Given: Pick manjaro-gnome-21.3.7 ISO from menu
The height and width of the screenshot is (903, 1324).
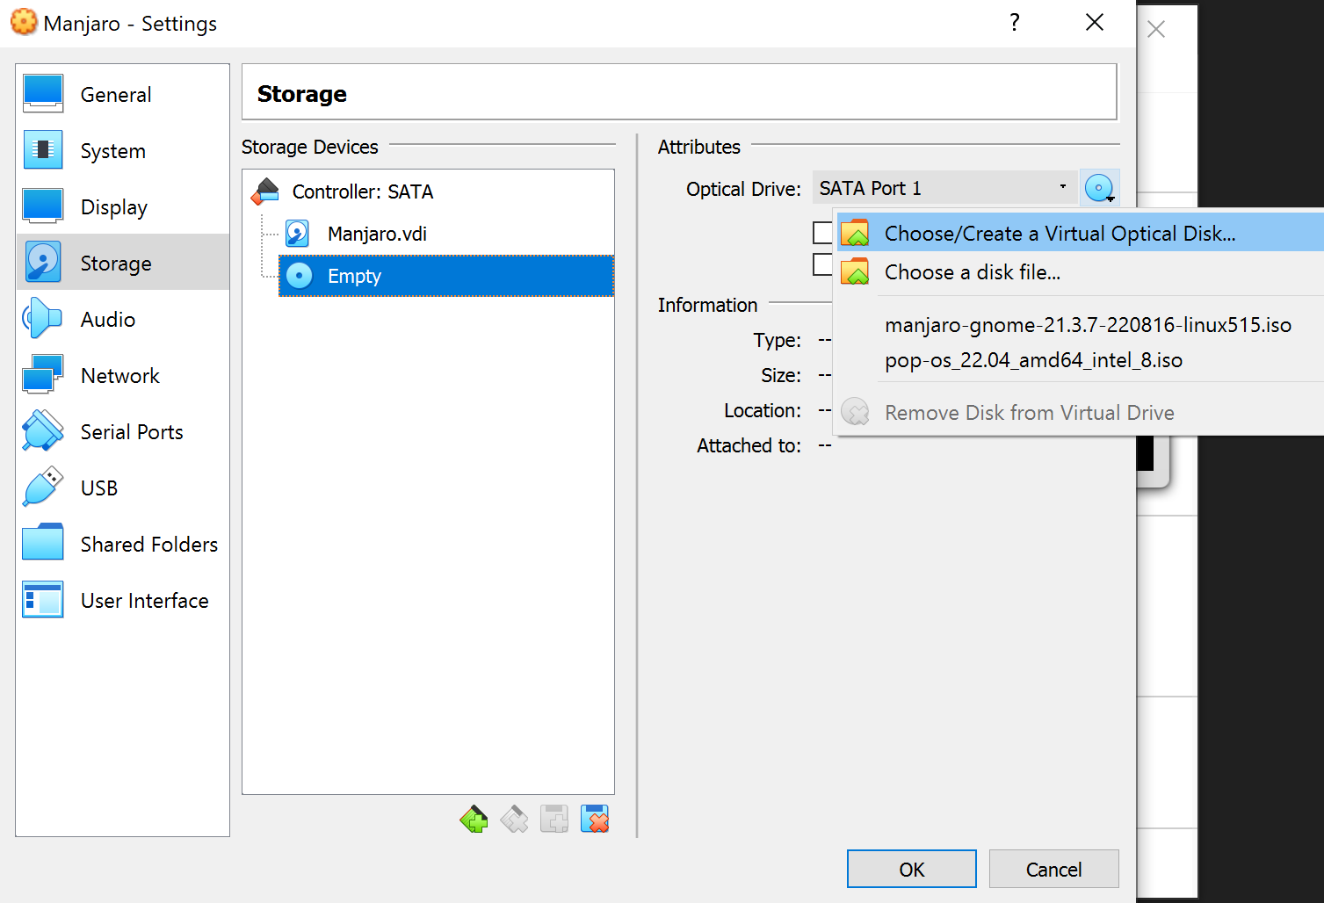Looking at the screenshot, I should tap(1088, 325).
